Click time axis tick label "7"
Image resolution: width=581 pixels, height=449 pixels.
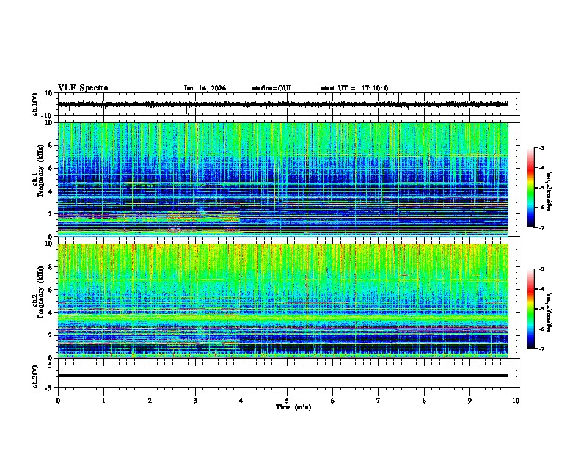coord(379,401)
